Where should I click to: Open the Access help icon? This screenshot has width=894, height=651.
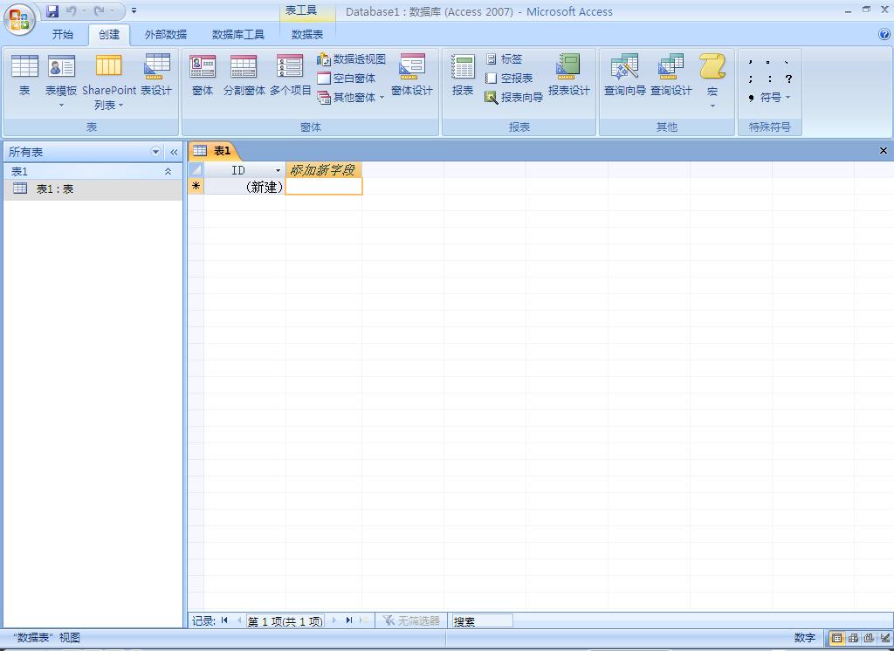(884, 34)
